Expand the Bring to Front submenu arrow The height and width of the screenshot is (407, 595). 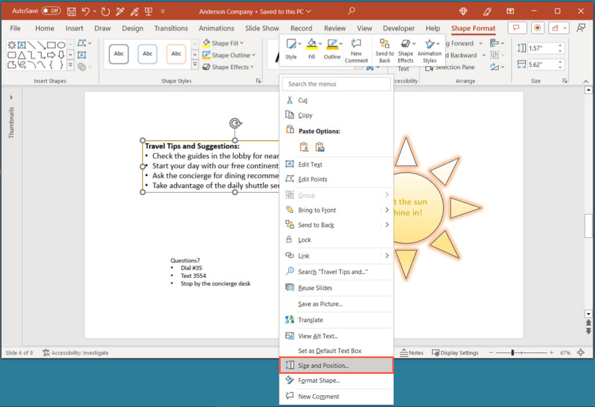tap(387, 210)
